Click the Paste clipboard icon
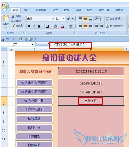The height and width of the screenshot is (147, 129). point(6,18)
